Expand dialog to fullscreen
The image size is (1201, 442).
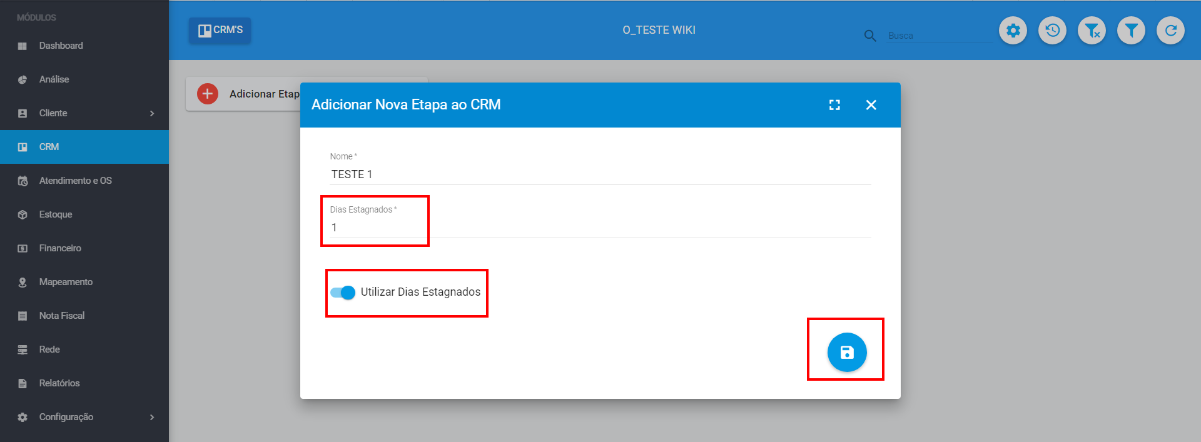coord(834,105)
